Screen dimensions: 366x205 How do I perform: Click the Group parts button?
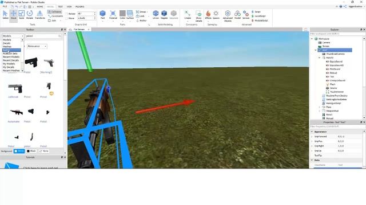click(x=141, y=11)
